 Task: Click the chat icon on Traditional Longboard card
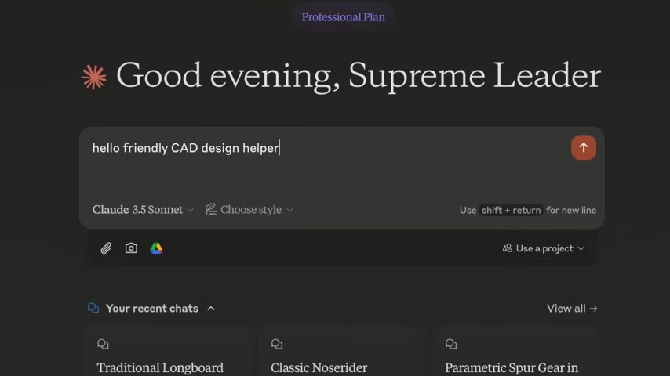pyautogui.click(x=103, y=344)
